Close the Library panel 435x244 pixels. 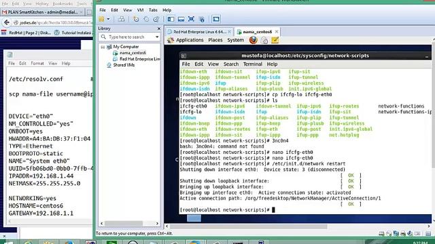[158, 28]
